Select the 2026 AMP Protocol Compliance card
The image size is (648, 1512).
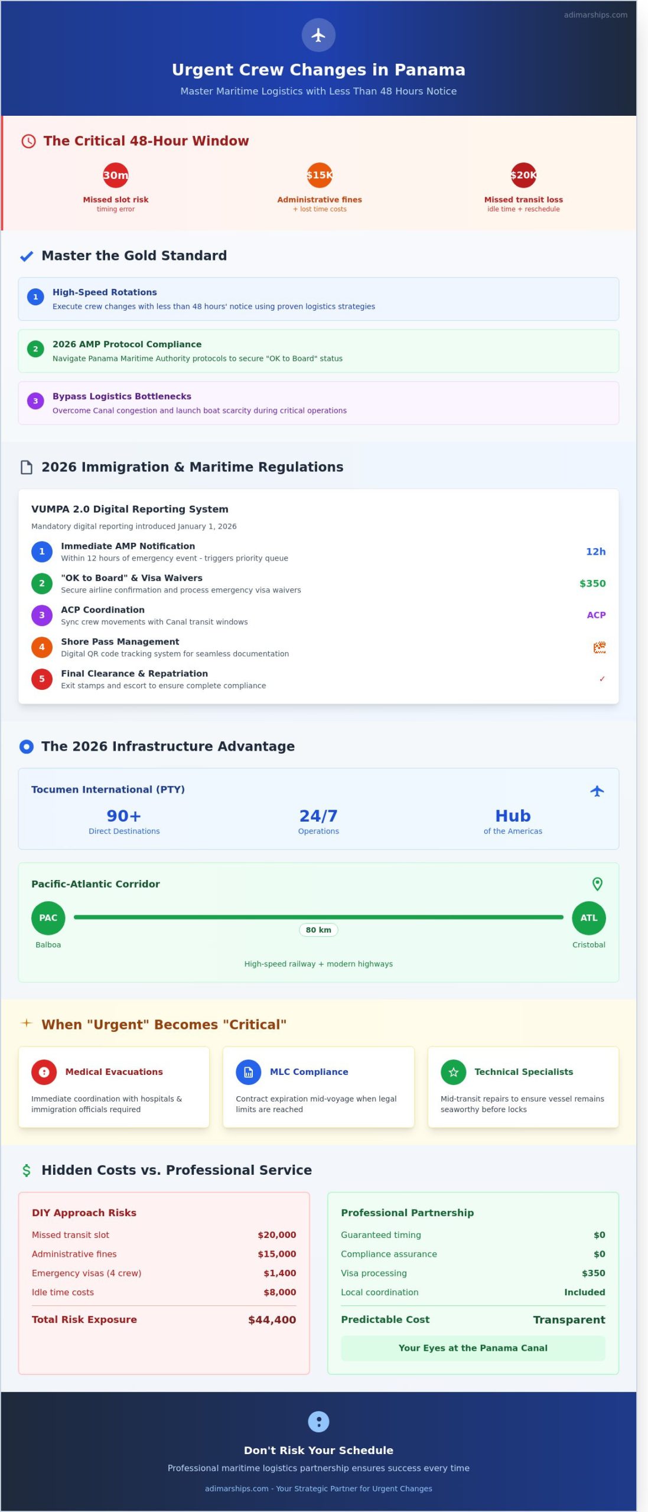318,351
